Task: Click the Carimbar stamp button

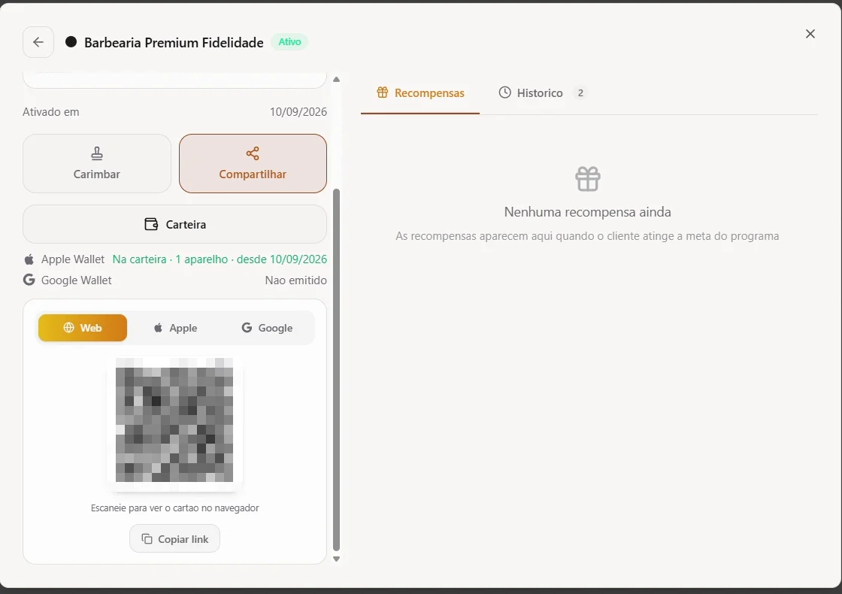Action: pyautogui.click(x=97, y=163)
